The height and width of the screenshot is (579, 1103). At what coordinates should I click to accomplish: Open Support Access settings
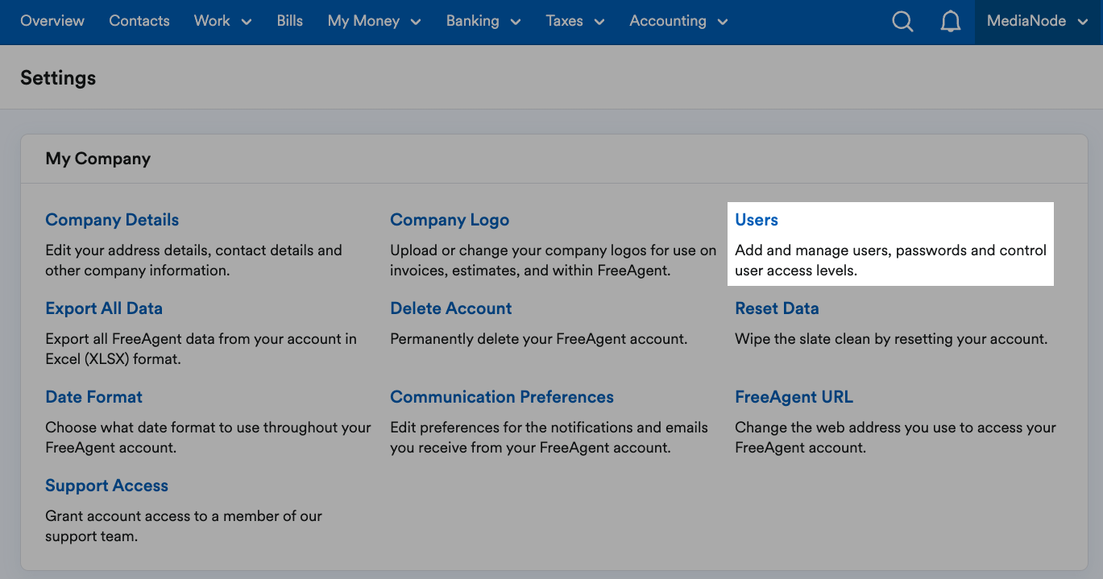[x=106, y=485]
